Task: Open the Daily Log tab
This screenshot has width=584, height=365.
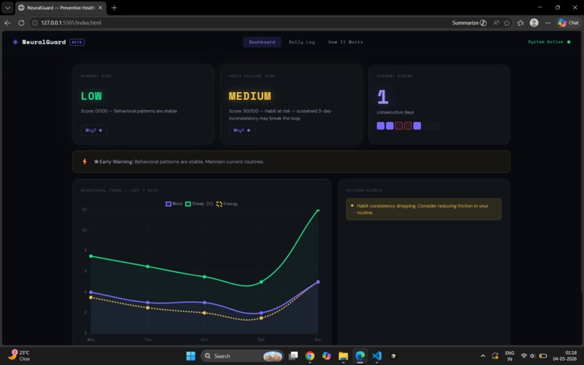Action: [301, 42]
